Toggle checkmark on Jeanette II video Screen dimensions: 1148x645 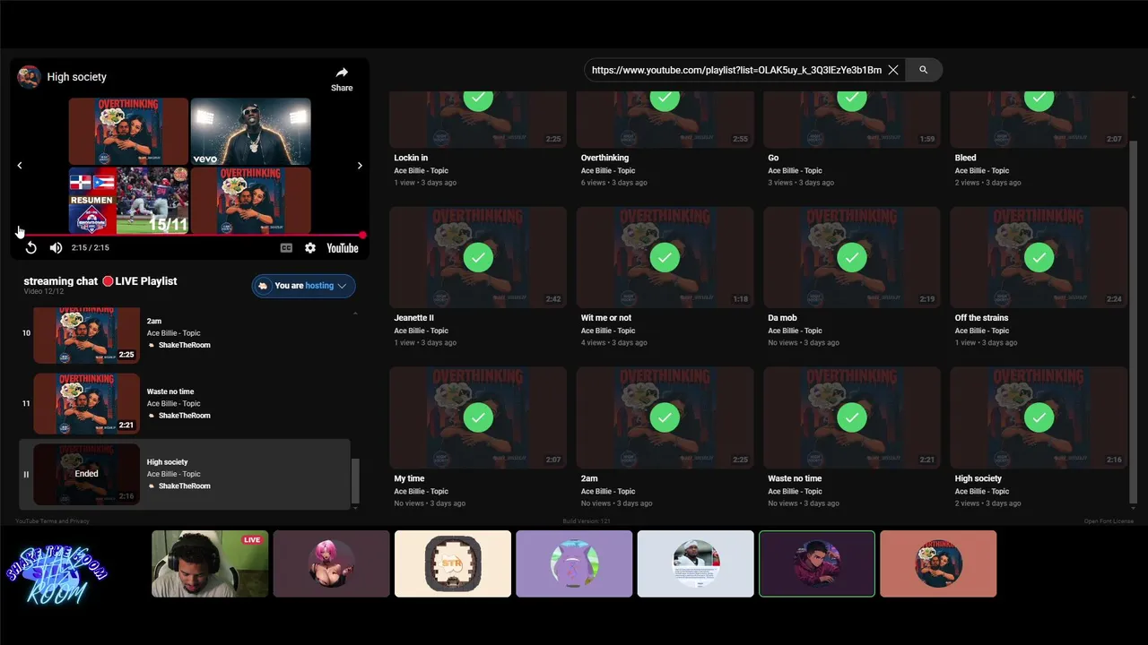pos(478,257)
